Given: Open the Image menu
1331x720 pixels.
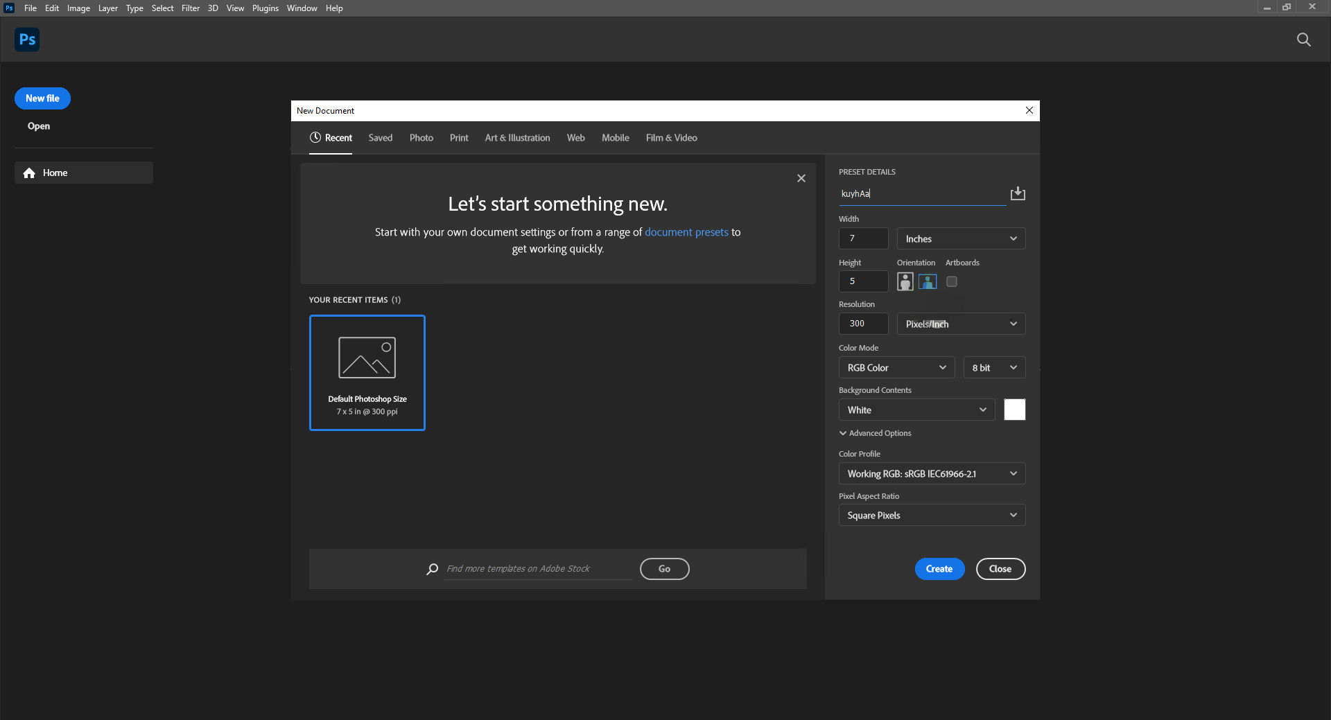Looking at the screenshot, I should (78, 8).
